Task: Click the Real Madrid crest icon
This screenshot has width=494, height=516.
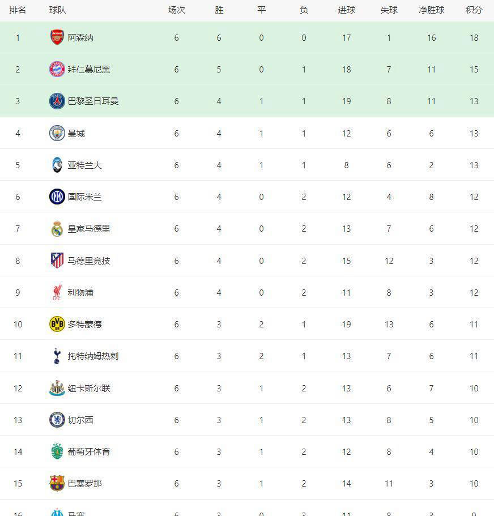Action: 57,229
